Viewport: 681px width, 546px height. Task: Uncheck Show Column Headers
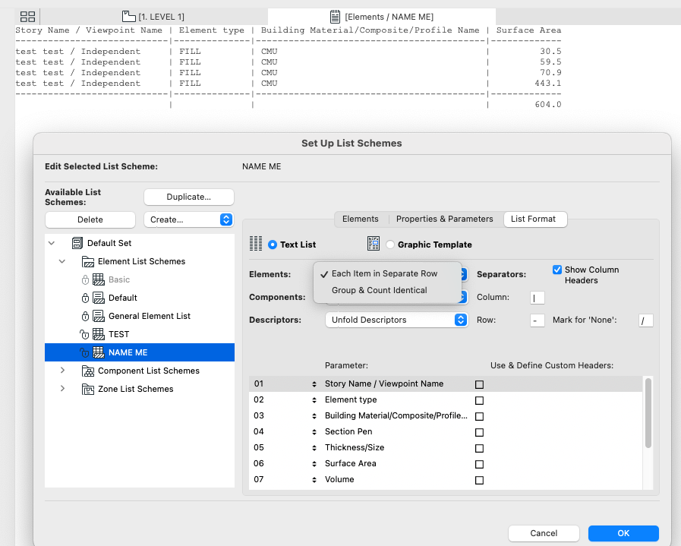click(x=556, y=270)
